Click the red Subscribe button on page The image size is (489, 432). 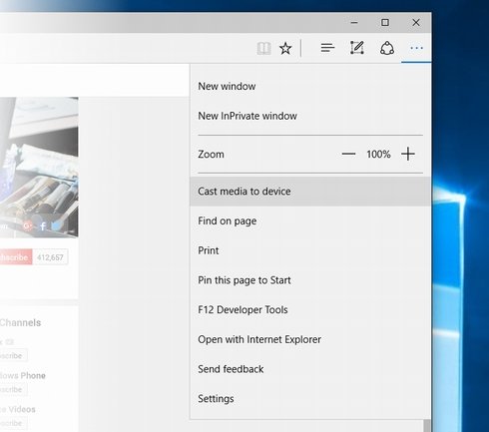(16, 257)
